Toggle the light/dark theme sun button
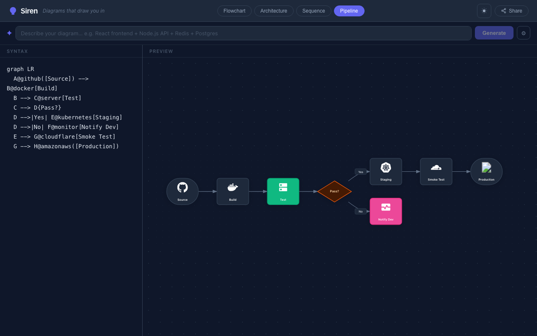The width and height of the screenshot is (537, 336). pos(484,11)
